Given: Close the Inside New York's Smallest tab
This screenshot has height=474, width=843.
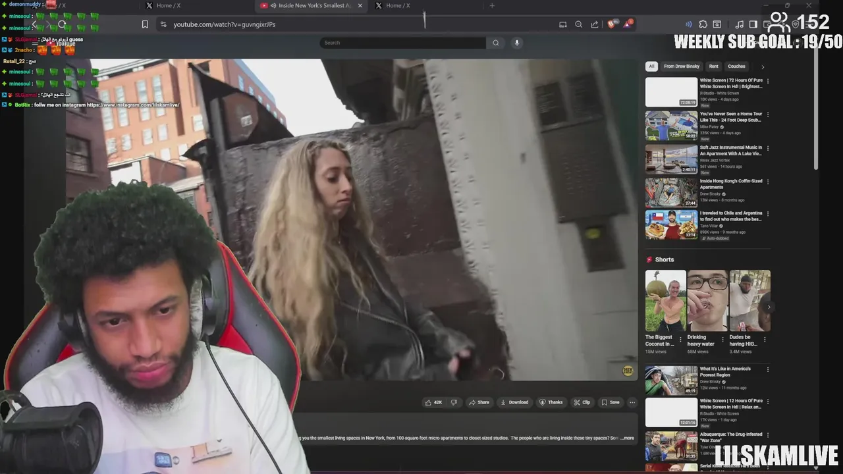Looking at the screenshot, I should click(x=360, y=6).
